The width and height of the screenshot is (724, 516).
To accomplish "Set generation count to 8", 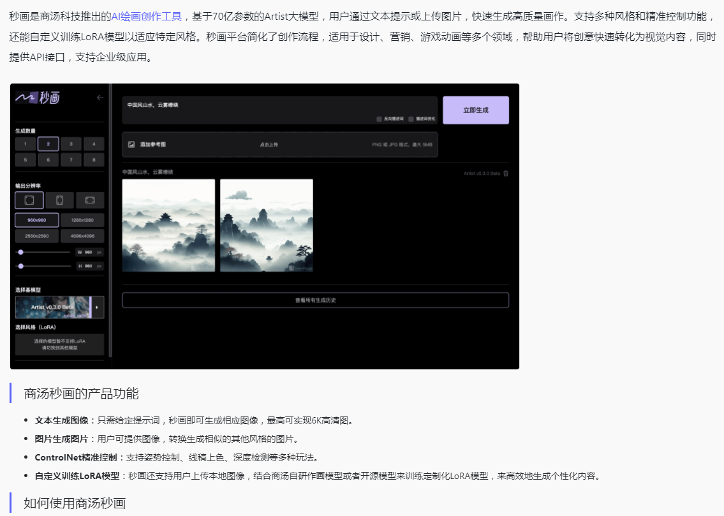I will coord(94,159).
